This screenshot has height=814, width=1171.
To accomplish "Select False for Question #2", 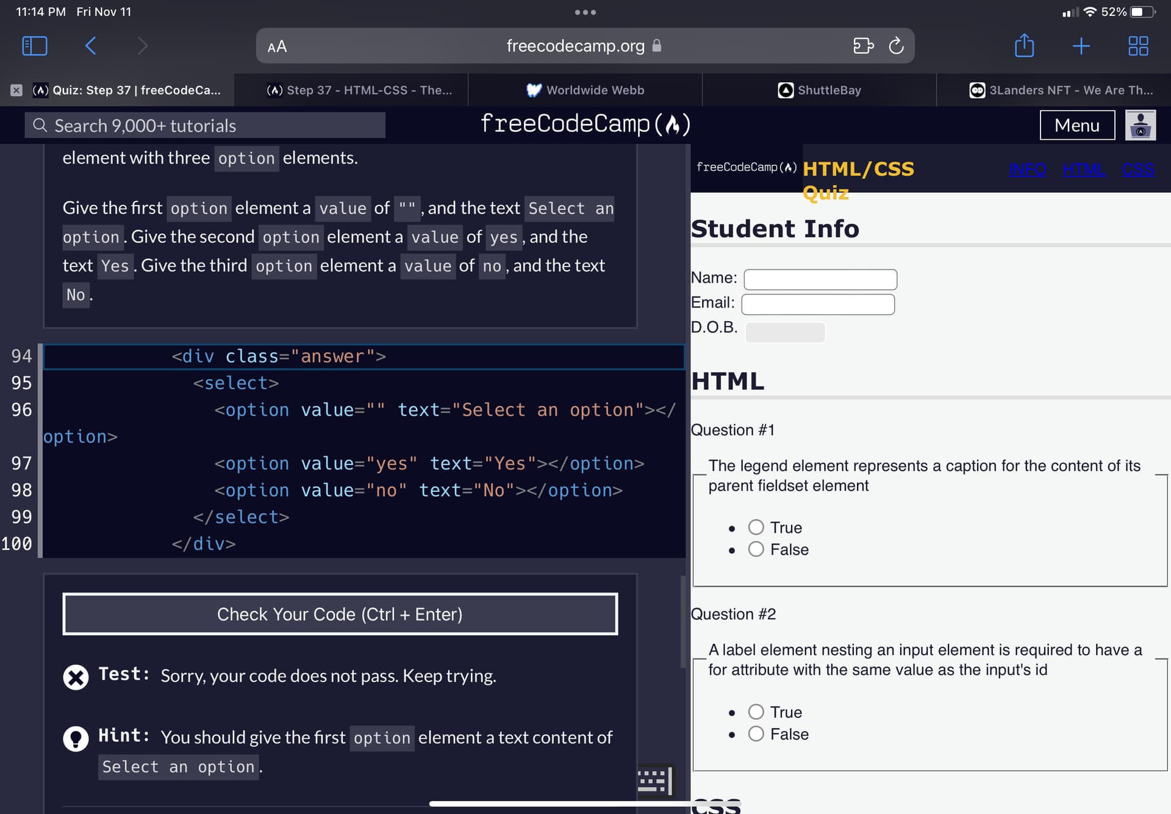I will point(756,734).
